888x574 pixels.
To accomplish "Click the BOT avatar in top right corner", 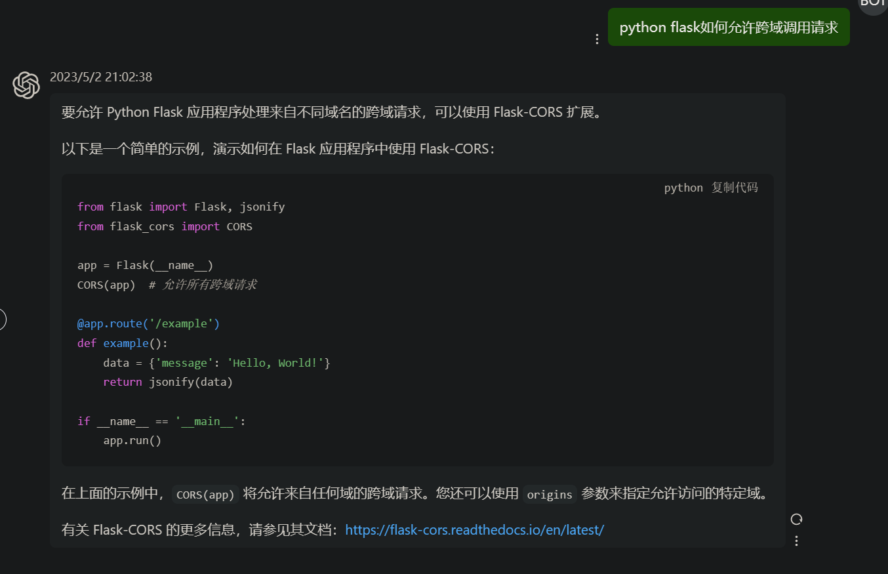I will click(x=873, y=5).
